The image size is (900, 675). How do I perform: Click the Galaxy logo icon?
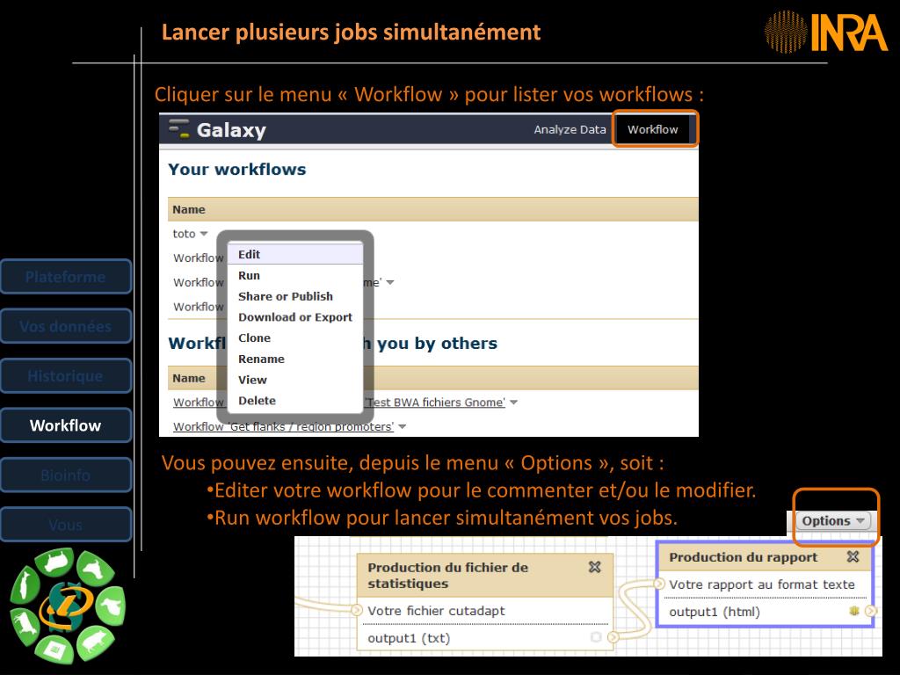(179, 128)
